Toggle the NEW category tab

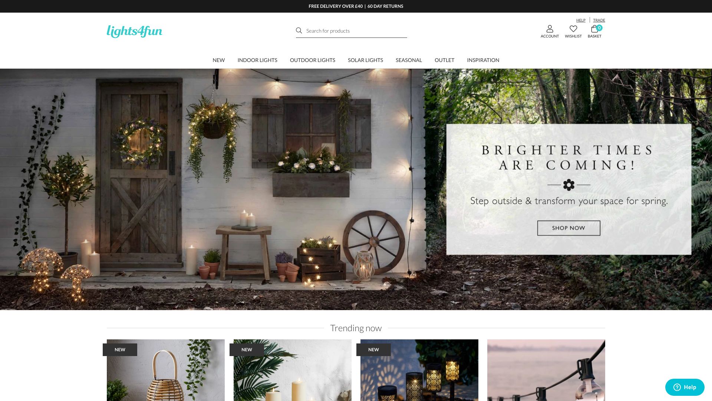click(x=218, y=60)
